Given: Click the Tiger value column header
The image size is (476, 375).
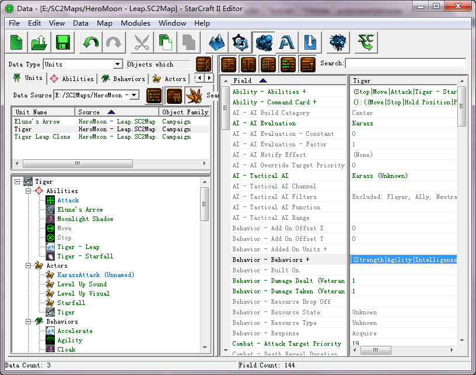Looking at the screenshot, I should pyautogui.click(x=404, y=80).
